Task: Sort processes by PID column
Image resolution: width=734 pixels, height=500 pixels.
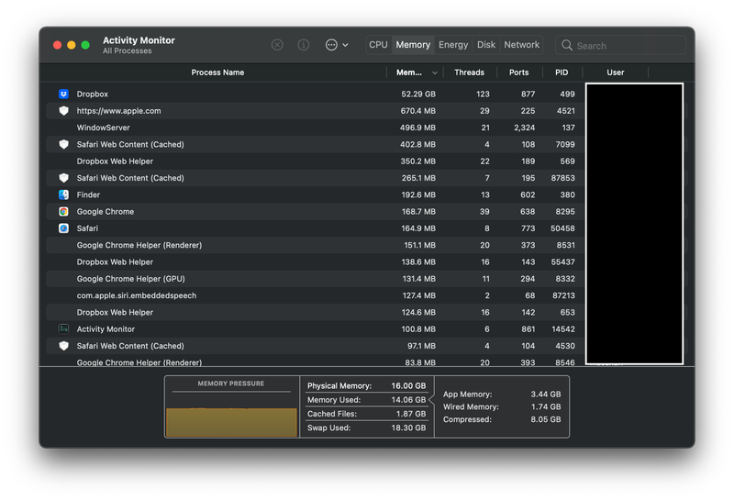Action: [x=562, y=72]
